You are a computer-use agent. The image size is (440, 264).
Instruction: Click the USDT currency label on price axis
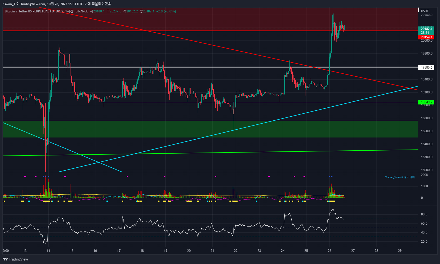click(425, 11)
